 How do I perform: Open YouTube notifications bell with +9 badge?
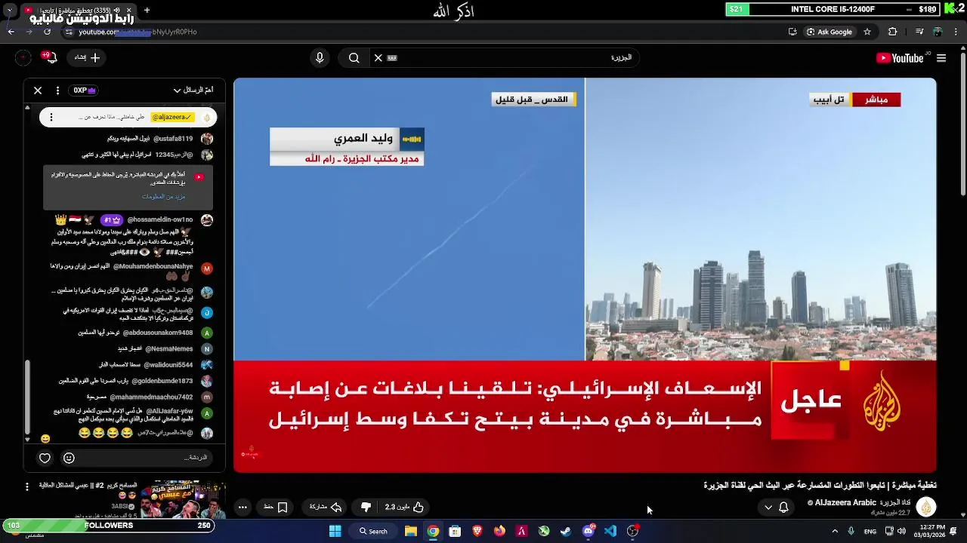click(51, 58)
